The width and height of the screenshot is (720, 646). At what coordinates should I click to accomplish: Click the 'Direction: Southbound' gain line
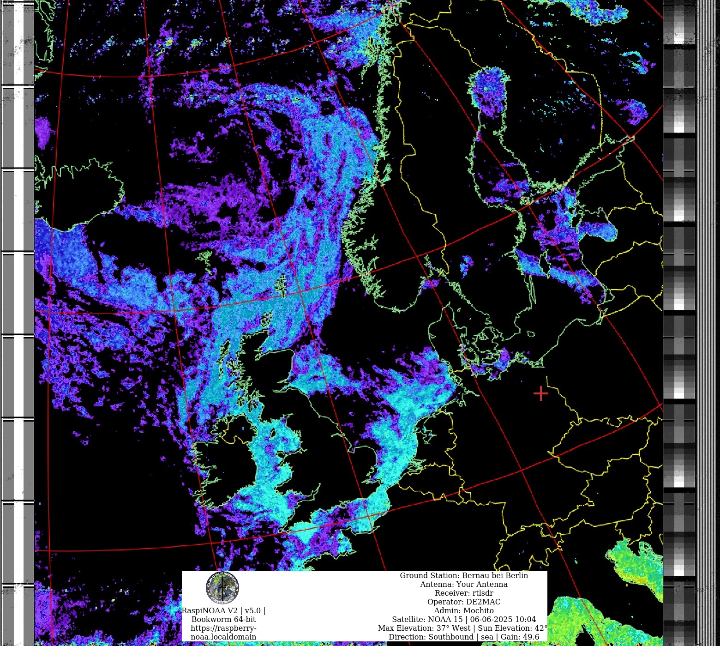click(464, 637)
